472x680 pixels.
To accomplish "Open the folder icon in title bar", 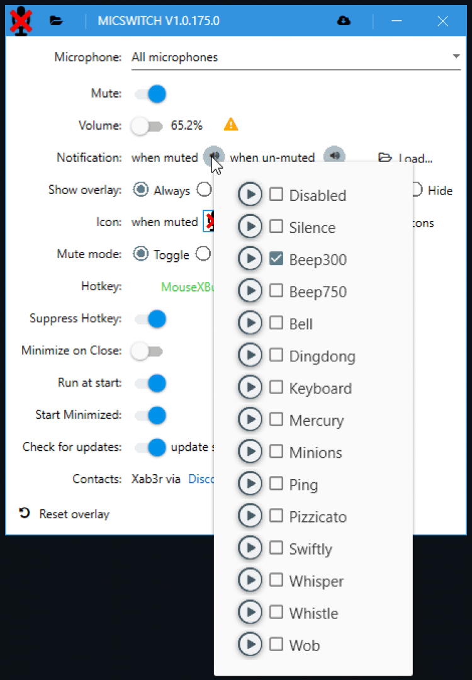I will click(57, 21).
